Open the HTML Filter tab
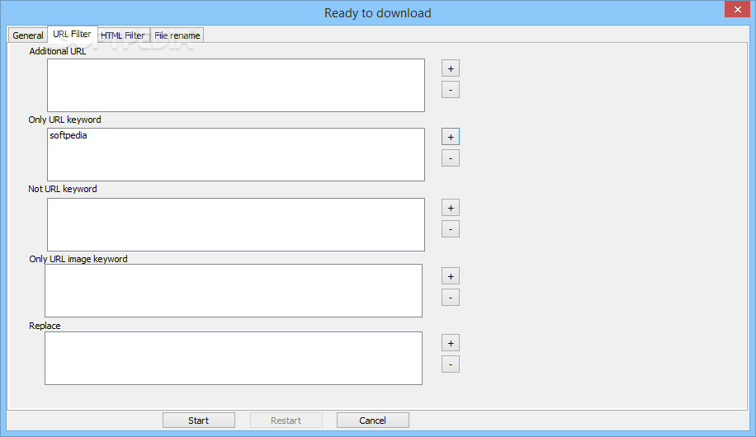Image resolution: width=756 pixels, height=437 pixels. tap(123, 35)
